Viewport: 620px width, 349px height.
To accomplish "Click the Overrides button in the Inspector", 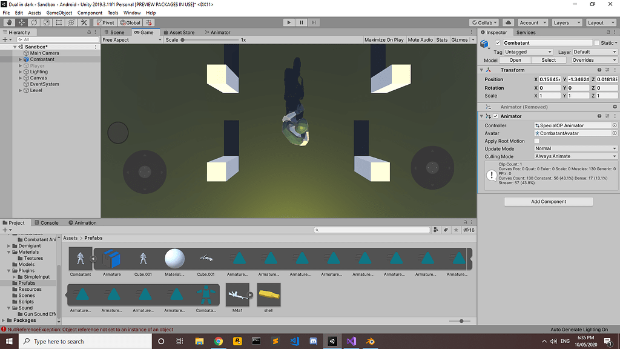I will 593,59.
